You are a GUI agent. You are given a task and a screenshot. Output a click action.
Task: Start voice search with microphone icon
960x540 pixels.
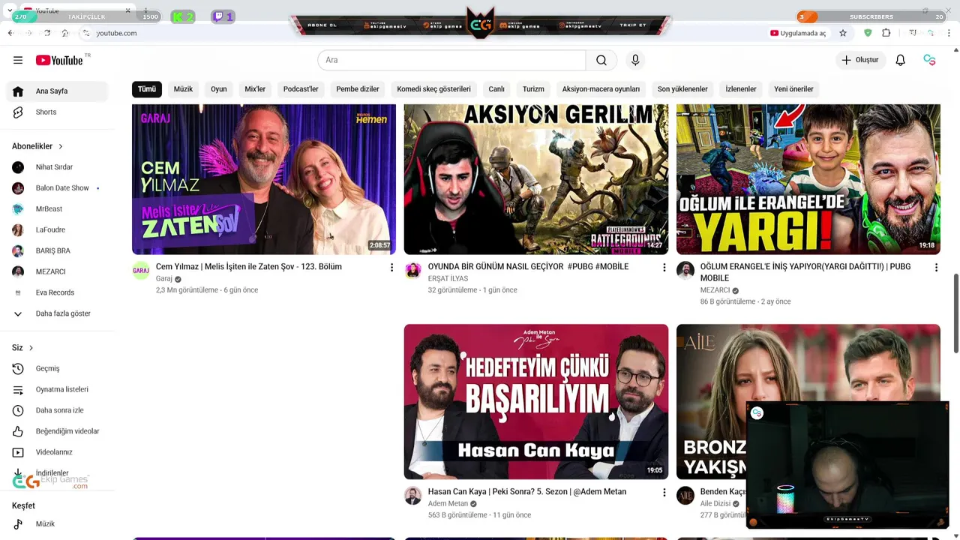635,60
